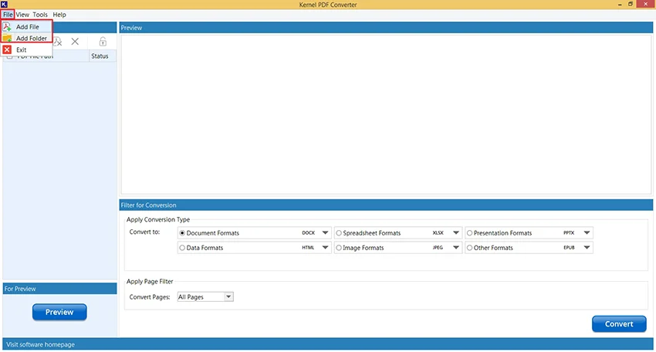Click the Add File PDF icon in menu
656x352 pixels.
click(7, 27)
